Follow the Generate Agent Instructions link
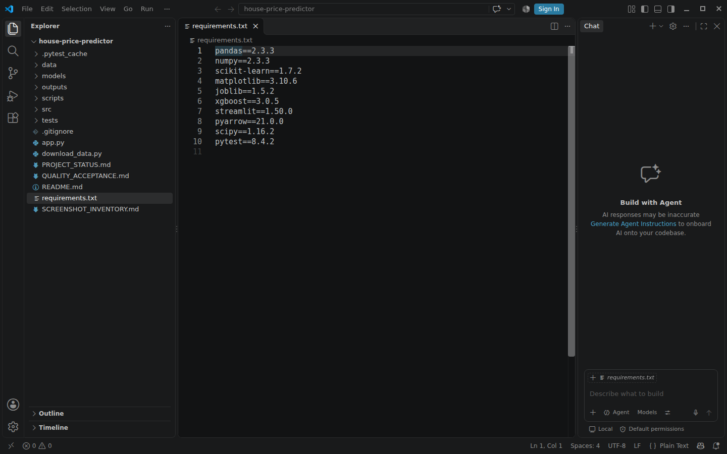727x454 pixels. click(633, 224)
